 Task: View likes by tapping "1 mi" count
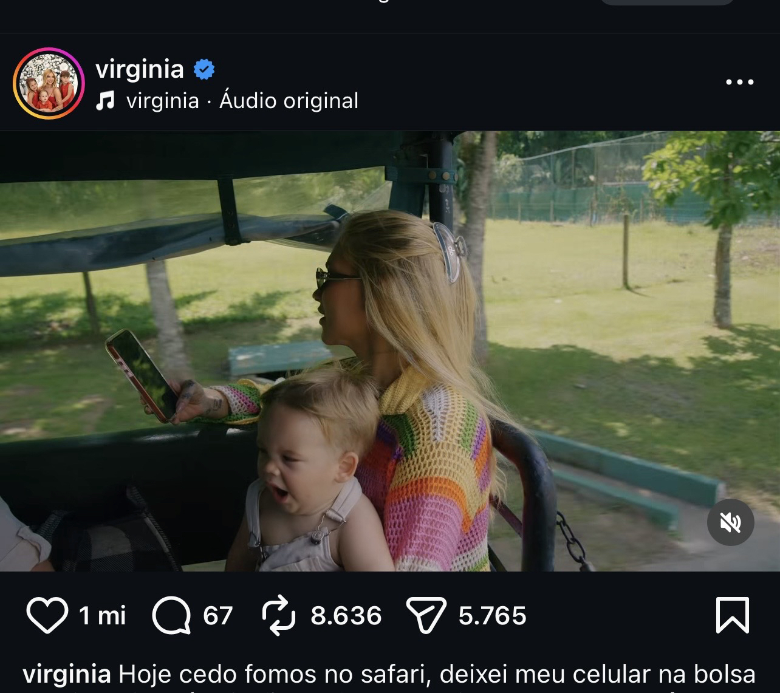pos(102,616)
